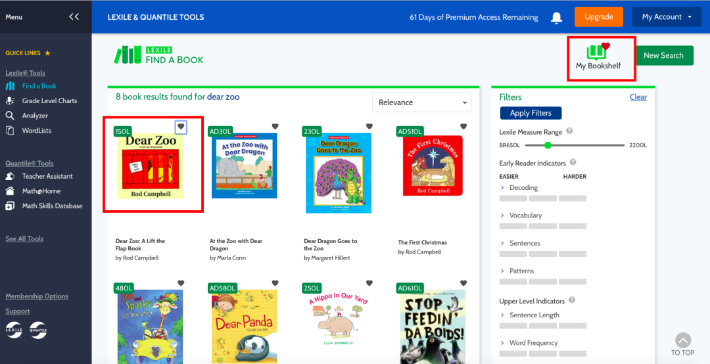Screen dimensions: 710x364
Task: Click the Lexile logo badge in sidebar
Action: (x=14, y=330)
